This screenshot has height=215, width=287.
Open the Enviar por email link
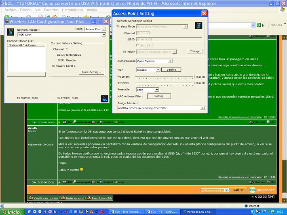(x=75, y=198)
